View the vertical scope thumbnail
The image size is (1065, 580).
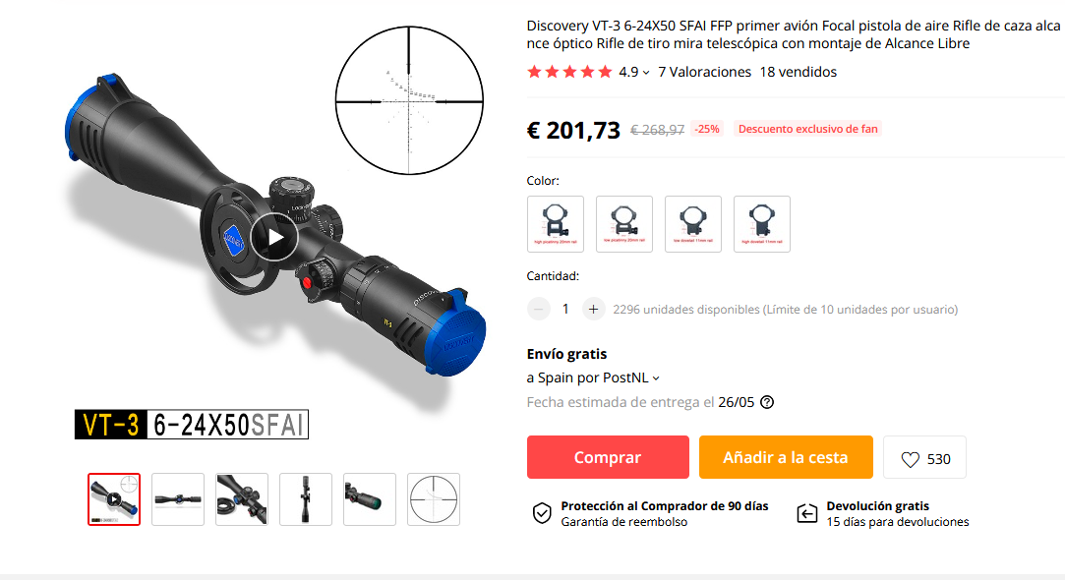[306, 499]
